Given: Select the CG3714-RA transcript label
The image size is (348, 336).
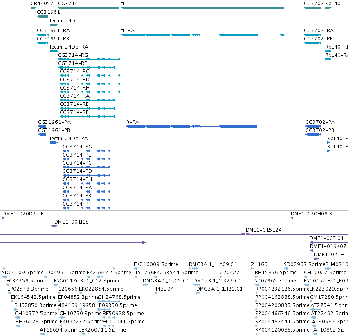Looking at the screenshot, I should tap(74, 96).
